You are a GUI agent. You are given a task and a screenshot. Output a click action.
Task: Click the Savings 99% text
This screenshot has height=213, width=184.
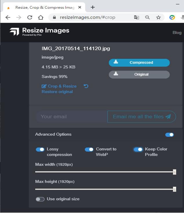pyautogui.click(x=54, y=77)
